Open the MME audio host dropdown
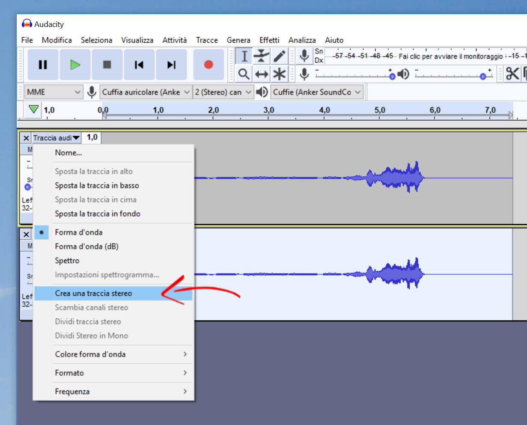 click(53, 92)
